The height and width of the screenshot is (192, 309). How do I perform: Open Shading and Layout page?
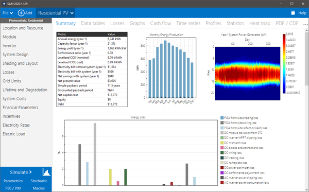20,63
